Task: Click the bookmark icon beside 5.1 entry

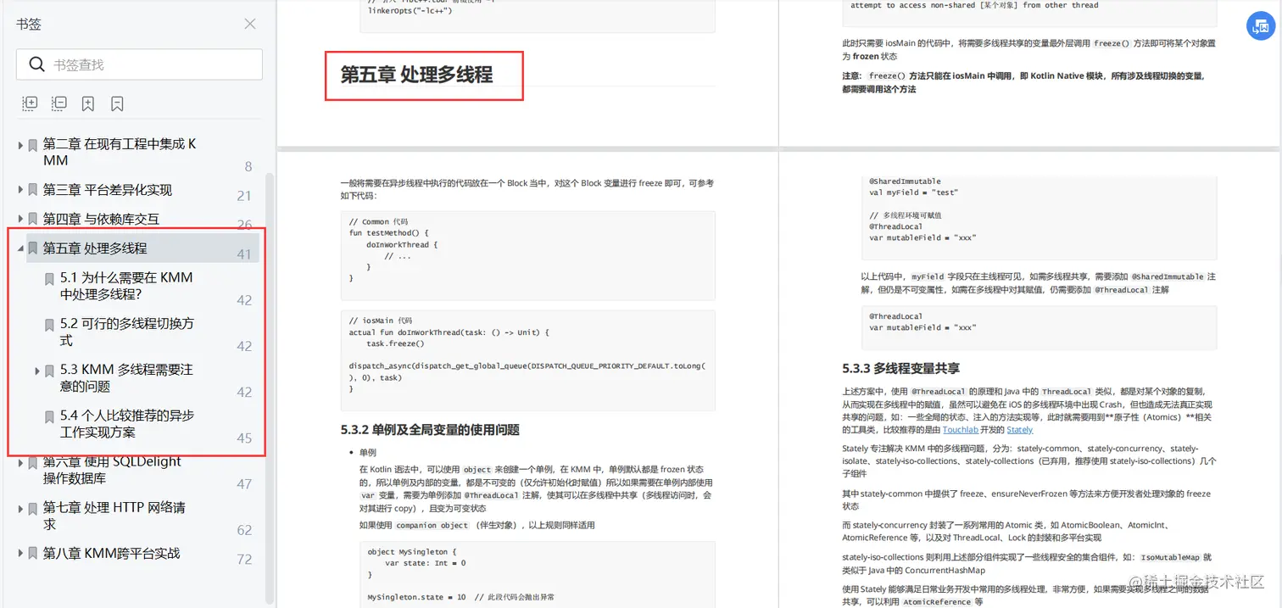Action: 48,278
